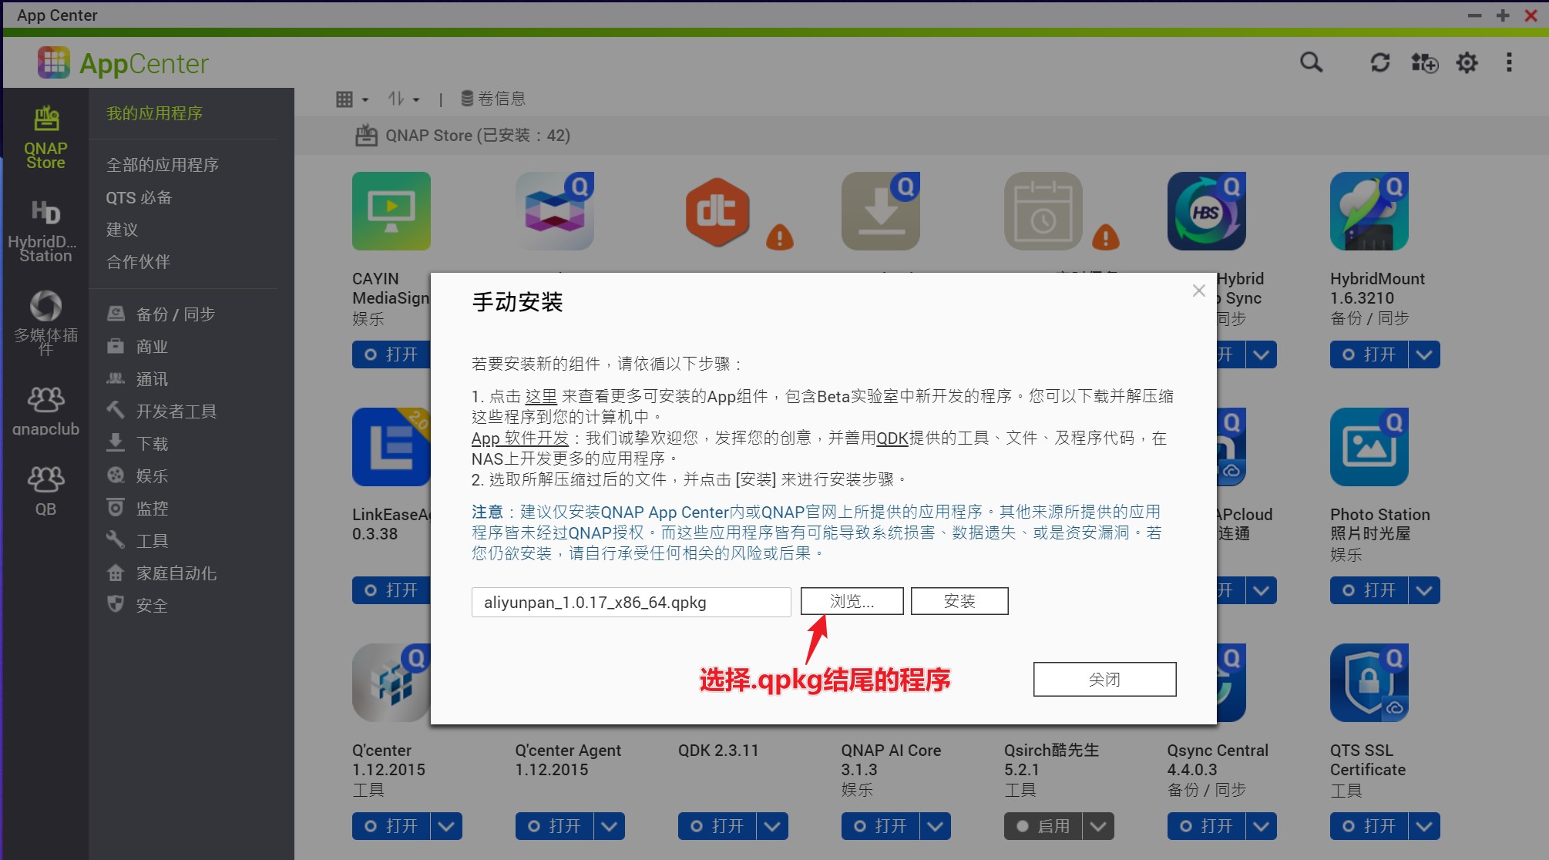Close manual install dialog with X
1549x860 pixels.
(1198, 291)
